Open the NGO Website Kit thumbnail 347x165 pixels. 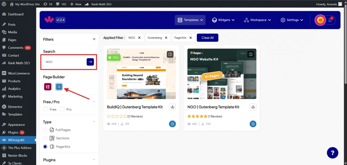(x=222, y=74)
